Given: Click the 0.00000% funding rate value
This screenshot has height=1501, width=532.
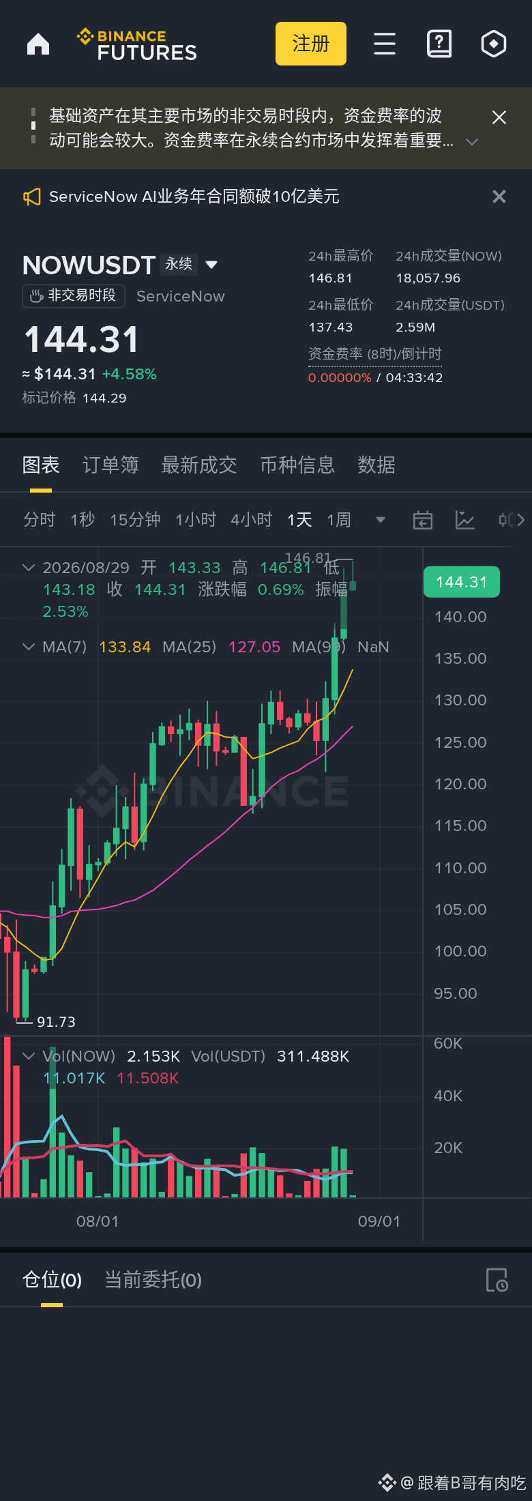Looking at the screenshot, I should coord(340,378).
